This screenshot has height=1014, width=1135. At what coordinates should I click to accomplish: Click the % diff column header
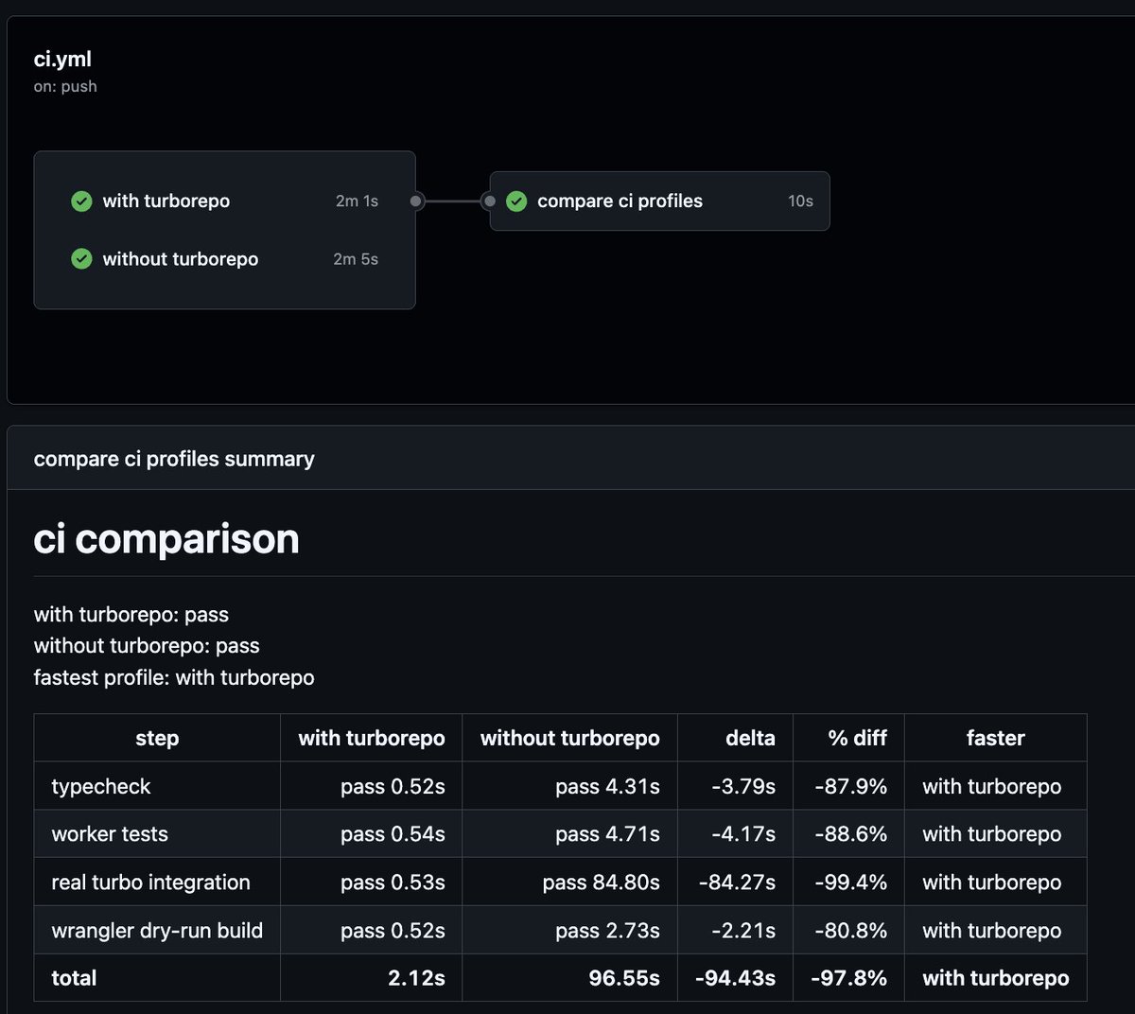click(x=848, y=738)
